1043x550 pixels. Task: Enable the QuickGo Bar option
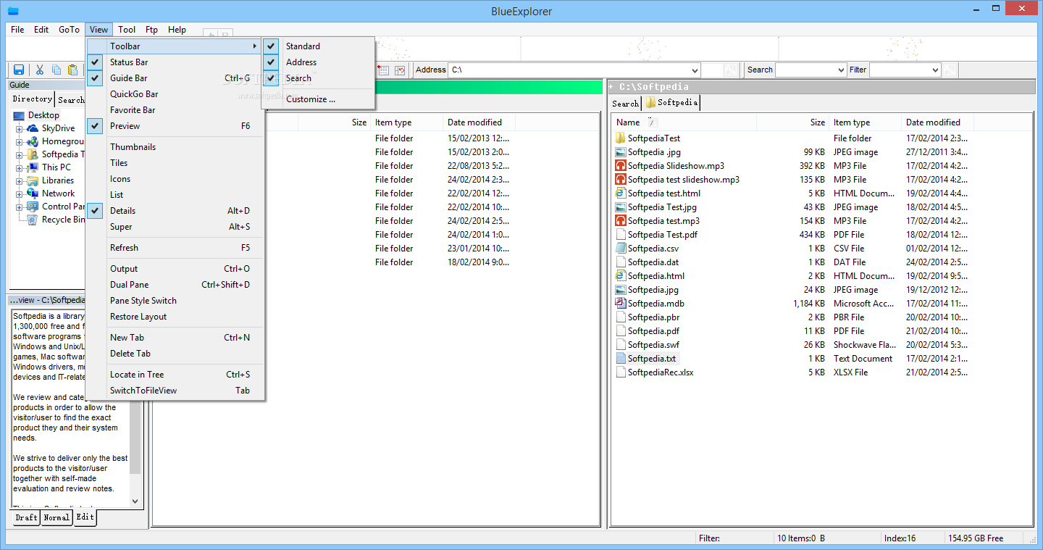[x=175, y=94]
